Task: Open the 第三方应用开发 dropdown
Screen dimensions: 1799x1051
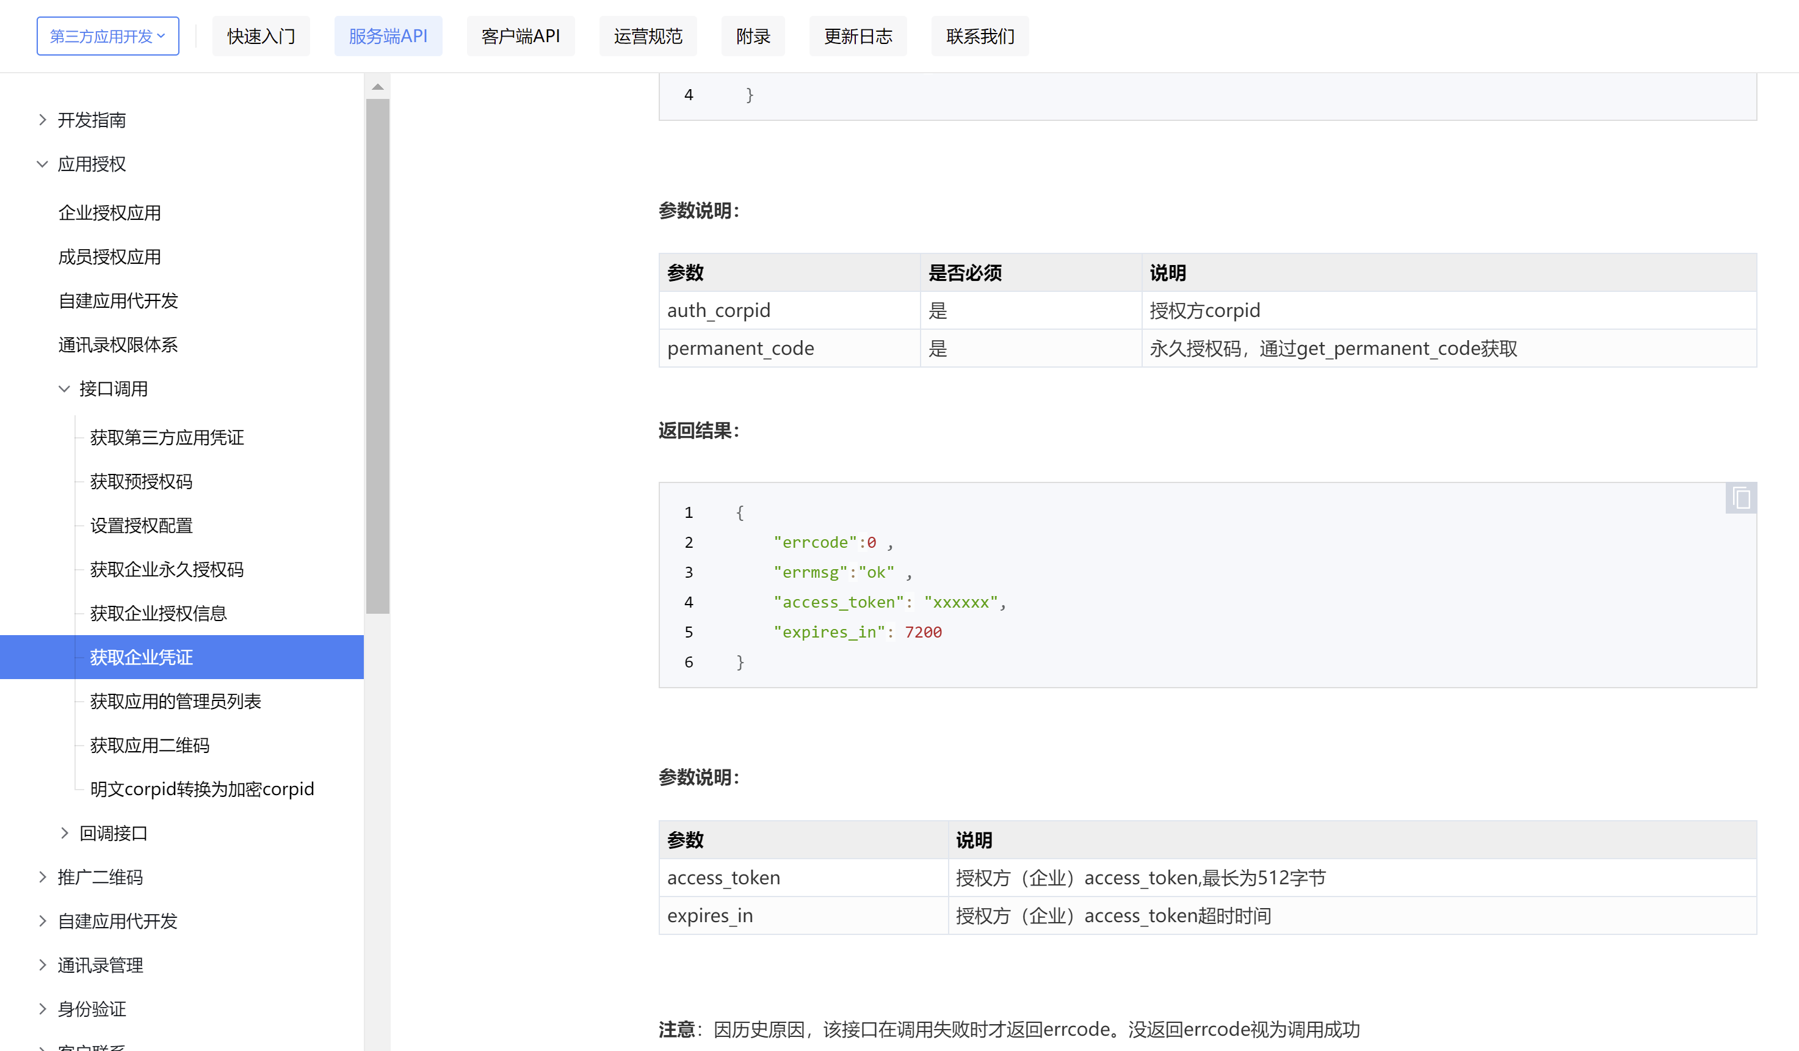Action: click(108, 37)
